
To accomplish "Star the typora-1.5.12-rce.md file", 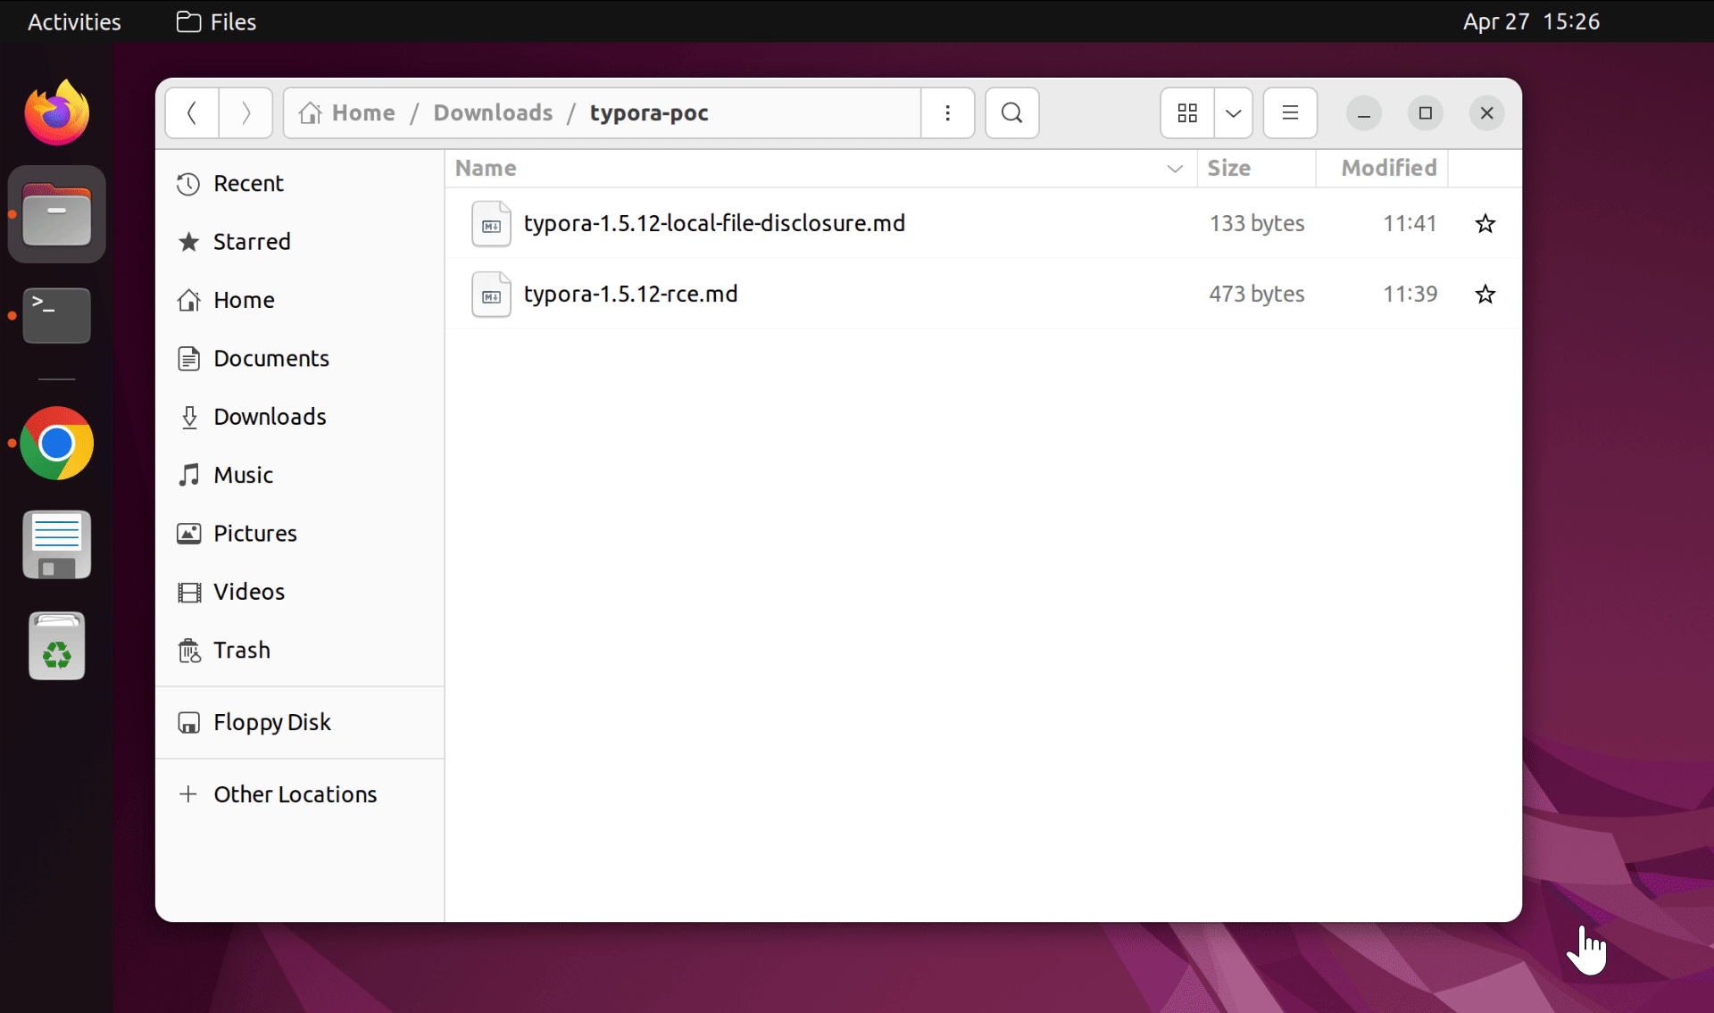I will tap(1485, 295).
